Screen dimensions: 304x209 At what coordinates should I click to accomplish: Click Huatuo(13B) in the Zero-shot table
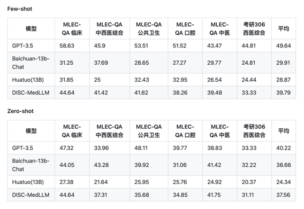[28, 182]
